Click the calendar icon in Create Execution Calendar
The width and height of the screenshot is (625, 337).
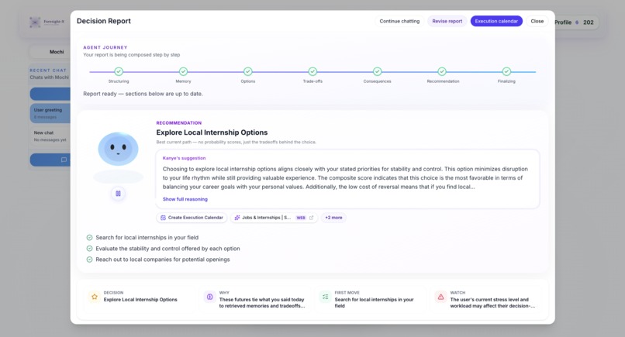tap(163, 218)
